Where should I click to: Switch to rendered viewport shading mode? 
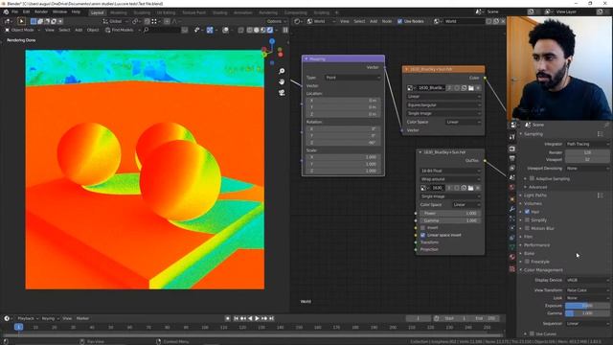pos(270,30)
